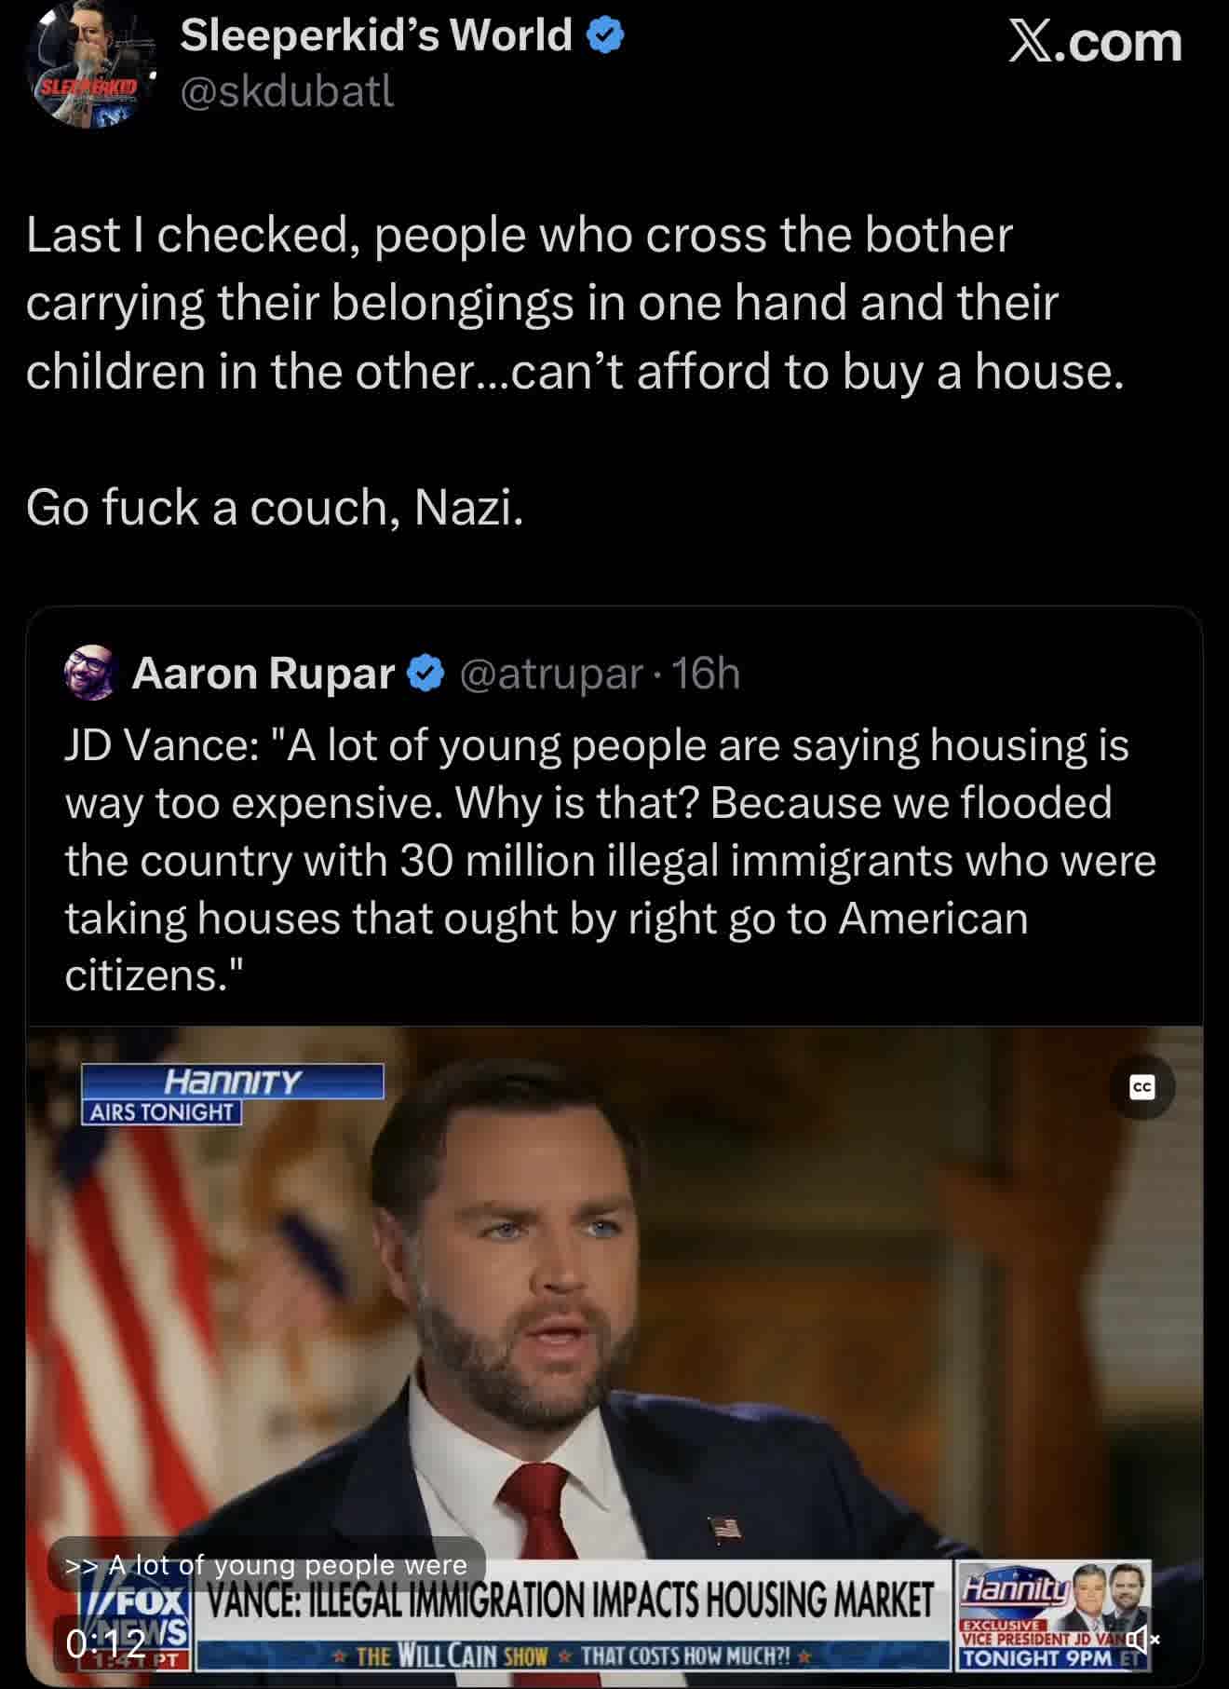Click the 0:12 video time indicator
This screenshot has height=1689, width=1229.
(x=106, y=1642)
